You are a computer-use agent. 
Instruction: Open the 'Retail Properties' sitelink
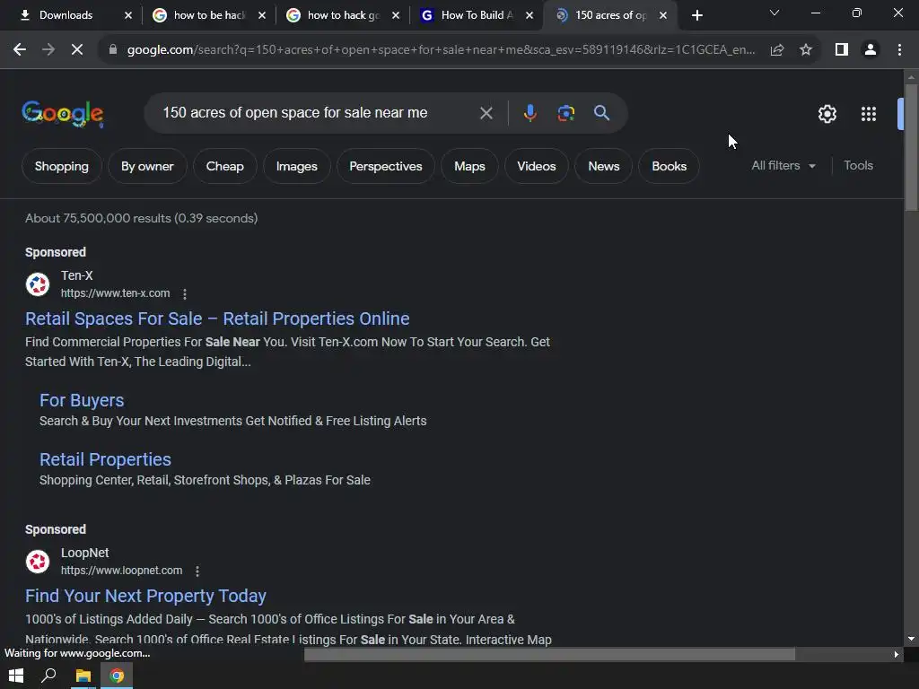[x=106, y=460]
